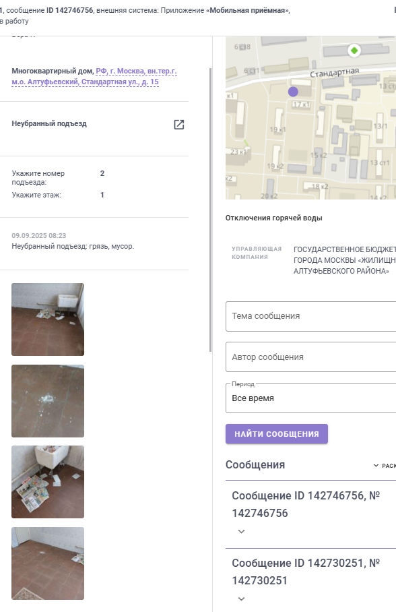Open third photo thumbnail with scattered newspapers

pyautogui.click(x=48, y=482)
